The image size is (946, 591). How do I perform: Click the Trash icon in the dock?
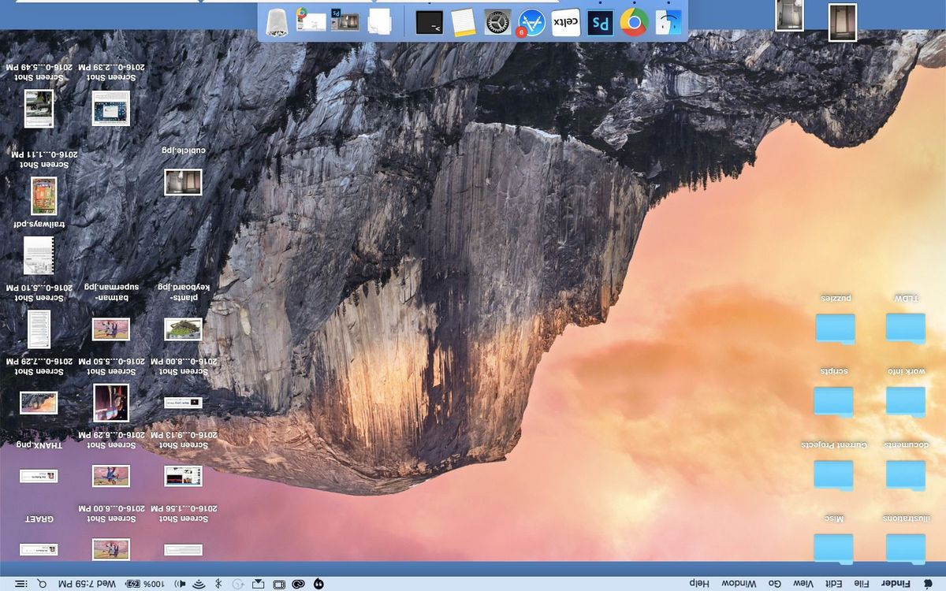click(276, 22)
